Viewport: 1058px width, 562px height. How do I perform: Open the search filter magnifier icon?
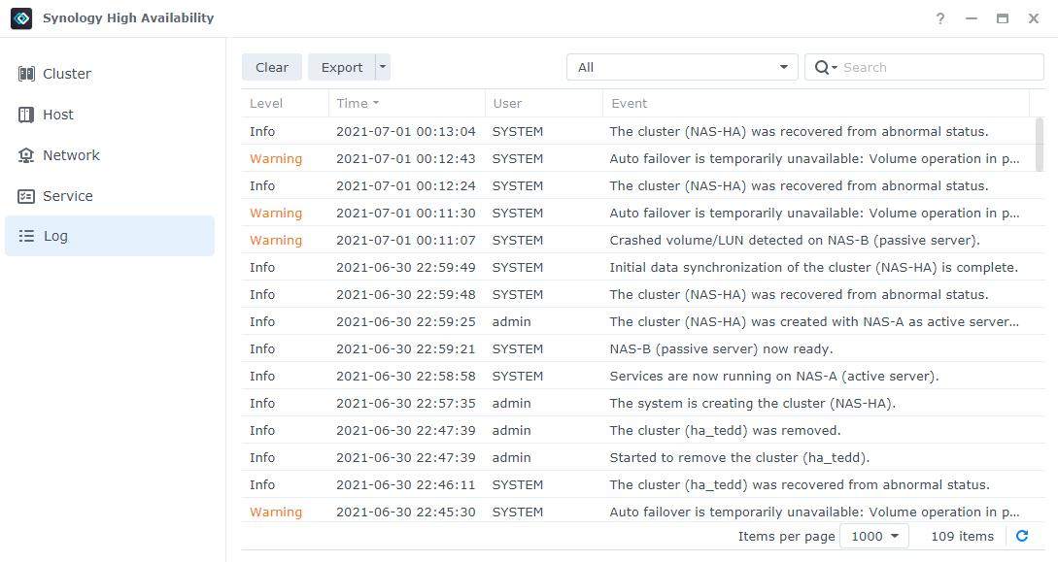tap(823, 66)
